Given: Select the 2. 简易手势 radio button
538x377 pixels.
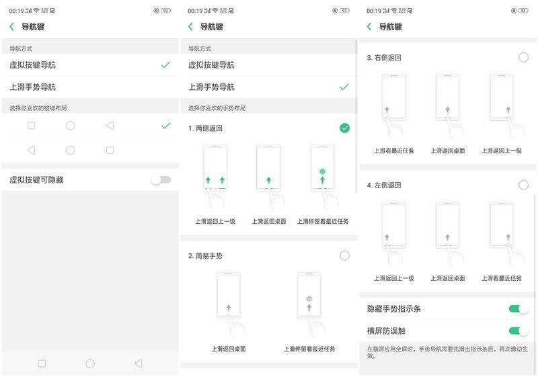Looking at the screenshot, I should (x=344, y=255).
